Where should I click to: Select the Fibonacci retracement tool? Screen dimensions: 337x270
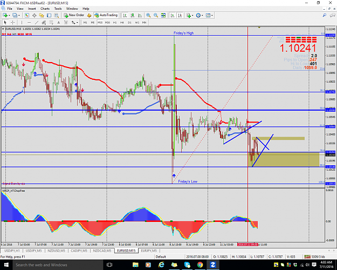click(x=51, y=22)
